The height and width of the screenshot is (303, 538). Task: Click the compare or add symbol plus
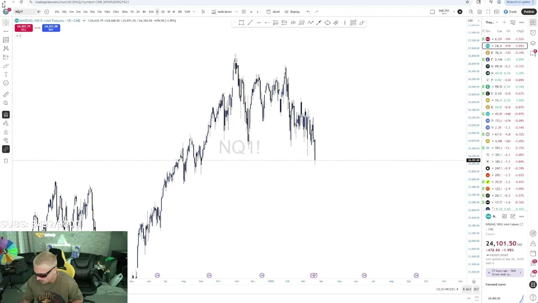tap(47, 12)
